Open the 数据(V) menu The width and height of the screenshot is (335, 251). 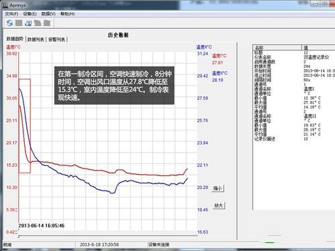click(x=48, y=14)
